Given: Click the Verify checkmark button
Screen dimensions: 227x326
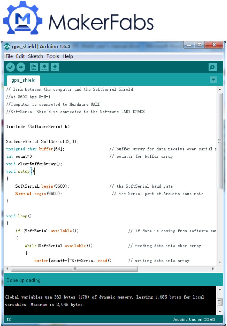Looking at the screenshot, I should [10, 67].
